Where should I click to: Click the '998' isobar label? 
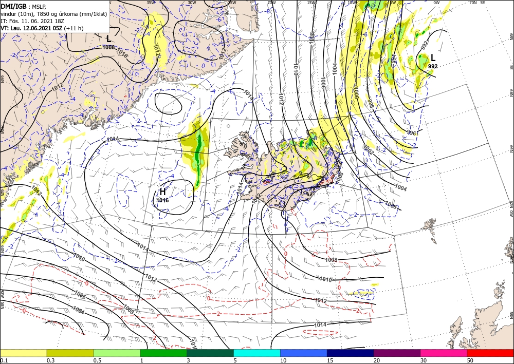[370, 104]
